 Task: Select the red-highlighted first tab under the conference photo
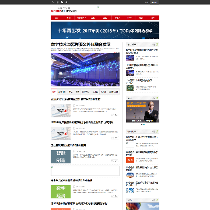click(x=54, y=92)
